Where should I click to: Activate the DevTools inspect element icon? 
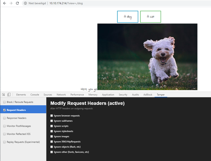pyautogui.click(x=4, y=94)
